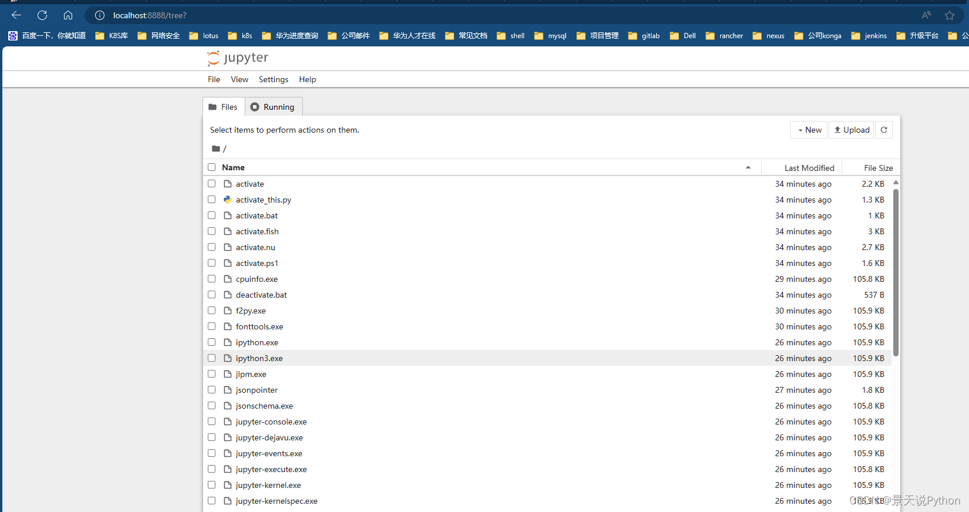View site information icon in address bar

click(100, 15)
